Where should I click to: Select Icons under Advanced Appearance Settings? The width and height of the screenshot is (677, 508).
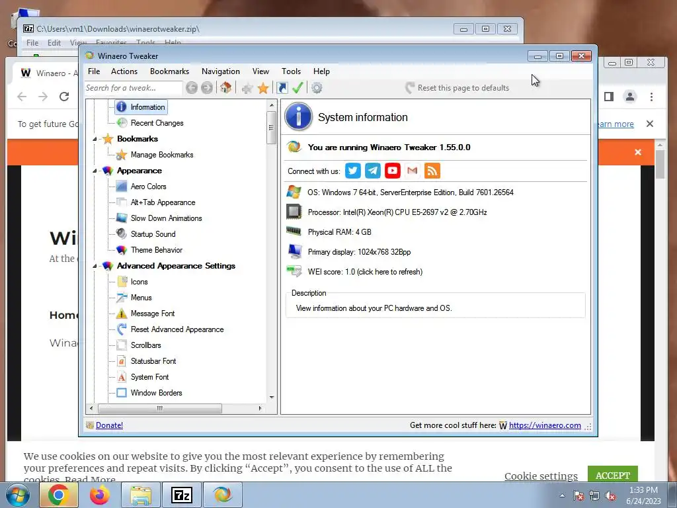pos(139,282)
